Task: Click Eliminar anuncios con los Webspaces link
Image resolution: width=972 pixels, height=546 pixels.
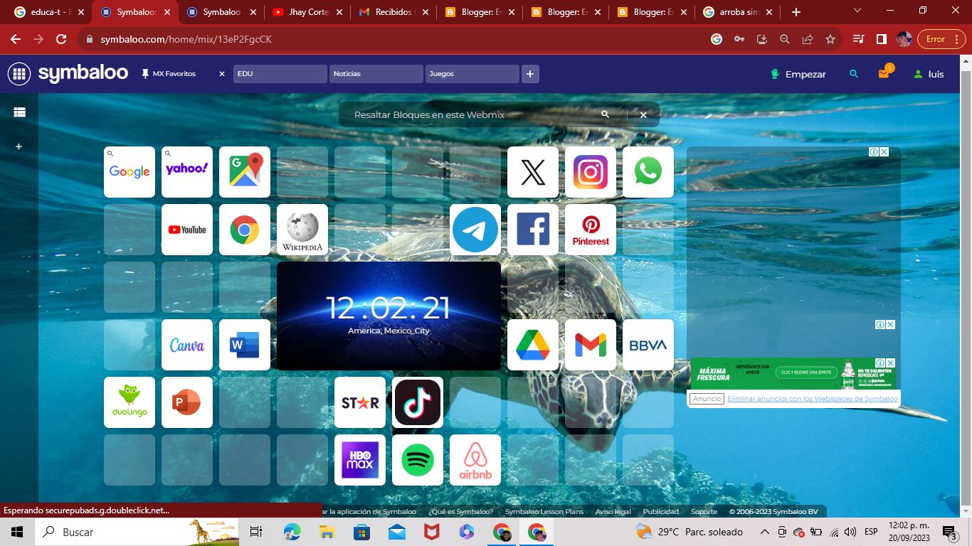Action: click(813, 399)
